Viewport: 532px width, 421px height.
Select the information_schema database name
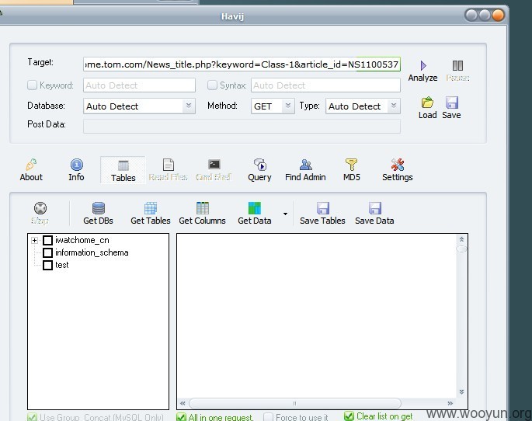tap(92, 252)
